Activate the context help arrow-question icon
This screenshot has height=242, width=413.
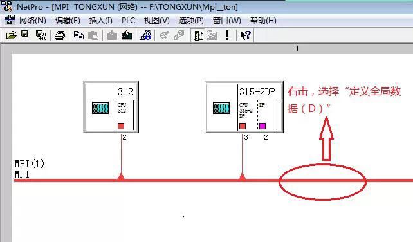(x=245, y=35)
